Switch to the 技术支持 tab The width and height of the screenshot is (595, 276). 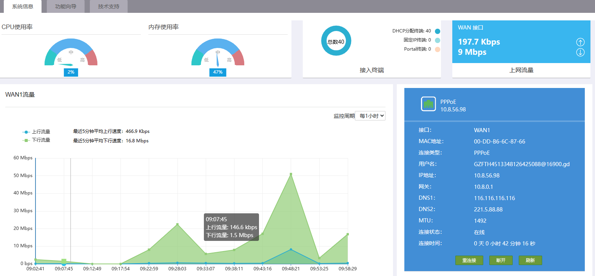[x=109, y=6]
